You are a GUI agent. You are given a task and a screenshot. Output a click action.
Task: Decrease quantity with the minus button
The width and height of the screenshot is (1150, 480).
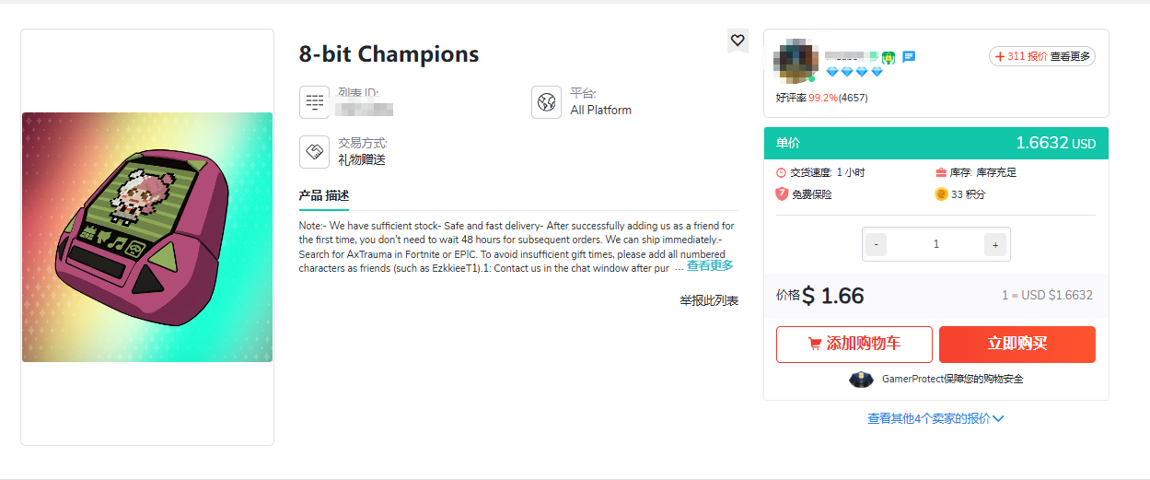[877, 244]
